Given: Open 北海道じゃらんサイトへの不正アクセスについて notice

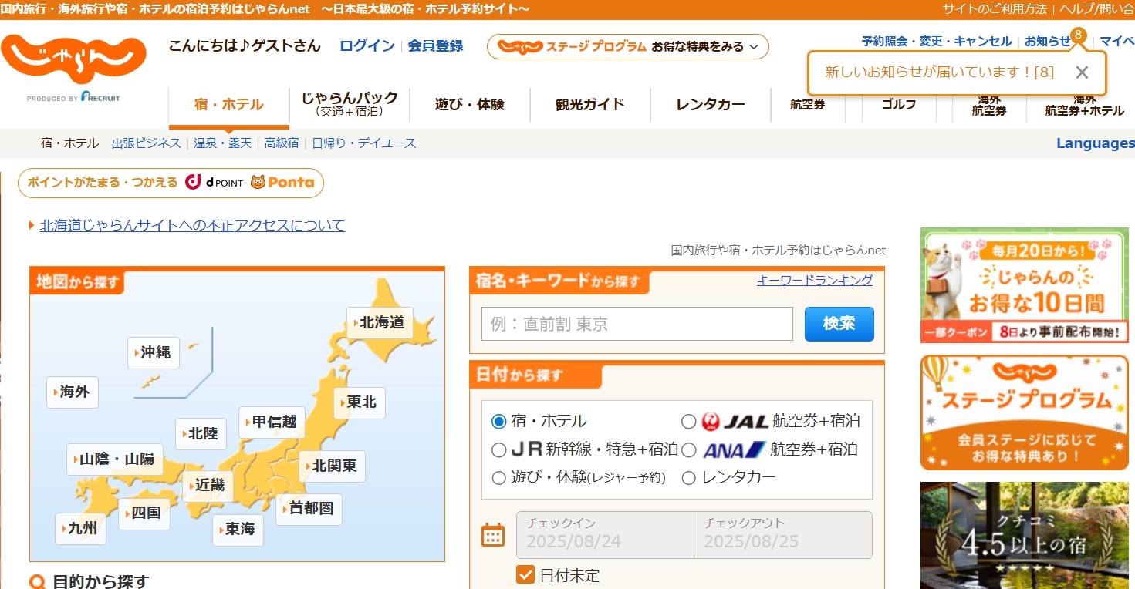Looking at the screenshot, I should [x=192, y=225].
